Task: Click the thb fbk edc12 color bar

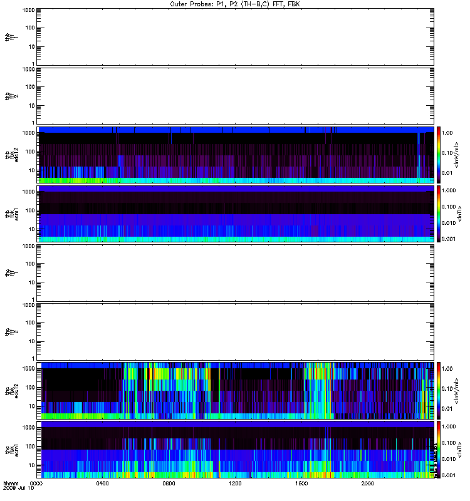Action: [x=439, y=155]
